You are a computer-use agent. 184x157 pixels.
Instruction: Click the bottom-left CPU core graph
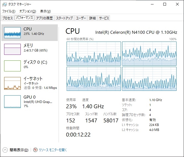94,79
